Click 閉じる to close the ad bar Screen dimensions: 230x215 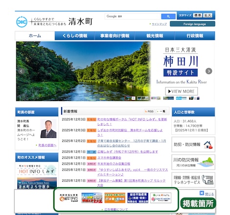point(209,194)
